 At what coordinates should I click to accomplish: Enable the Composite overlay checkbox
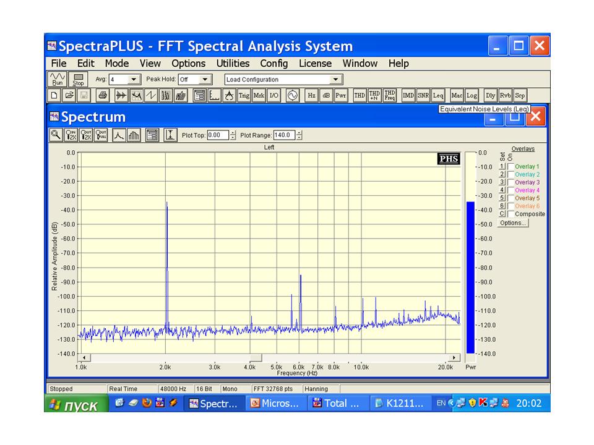(510, 214)
